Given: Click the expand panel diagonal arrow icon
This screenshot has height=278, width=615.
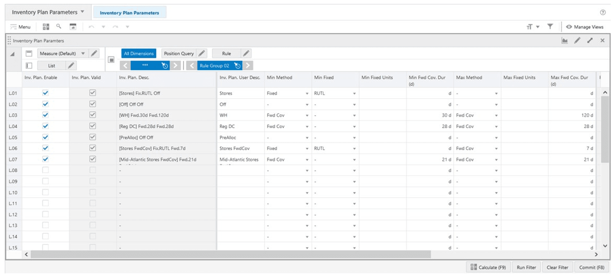Looking at the screenshot, I should [589, 40].
